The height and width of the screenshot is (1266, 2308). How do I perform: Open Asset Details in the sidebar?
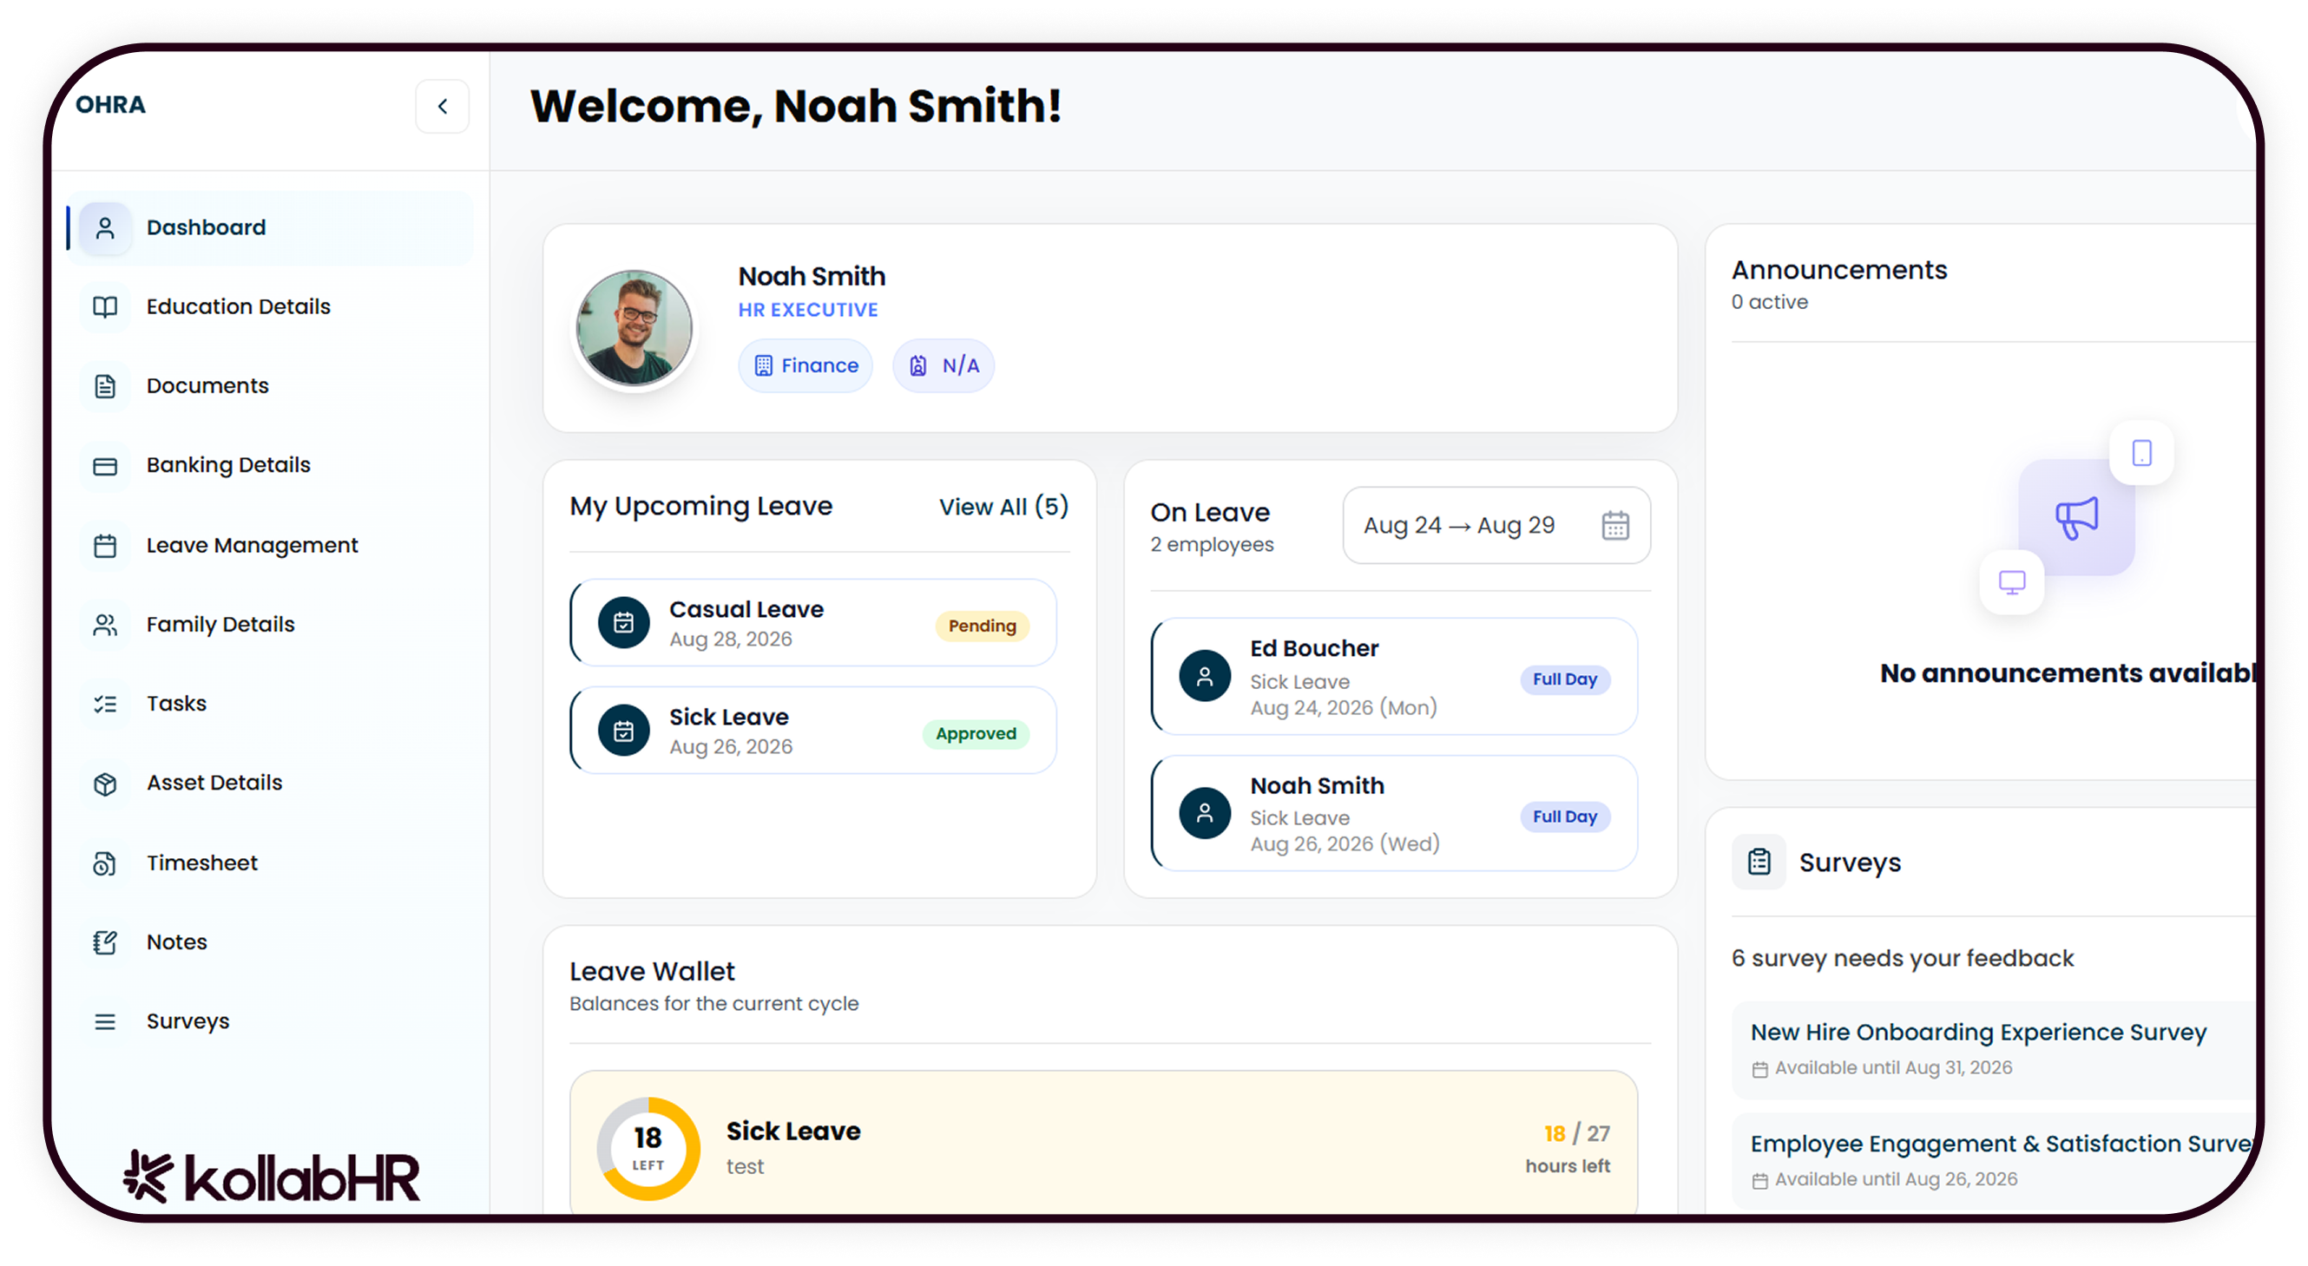(270, 783)
